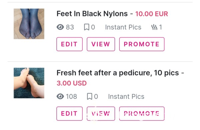Viewport: 200px width, 130px height.
Task: Promote the Fresh feet pedicure listing
Action: pyautogui.click(x=142, y=113)
